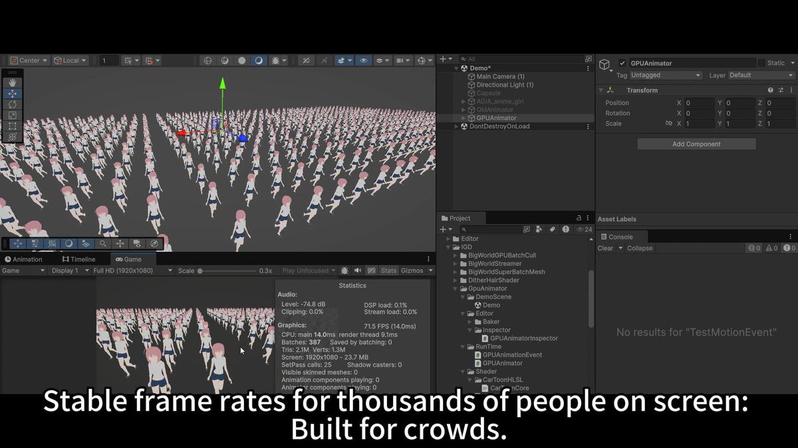This screenshot has height=448, width=798.
Task: Switch to the Timeline tab
Action: (78, 260)
